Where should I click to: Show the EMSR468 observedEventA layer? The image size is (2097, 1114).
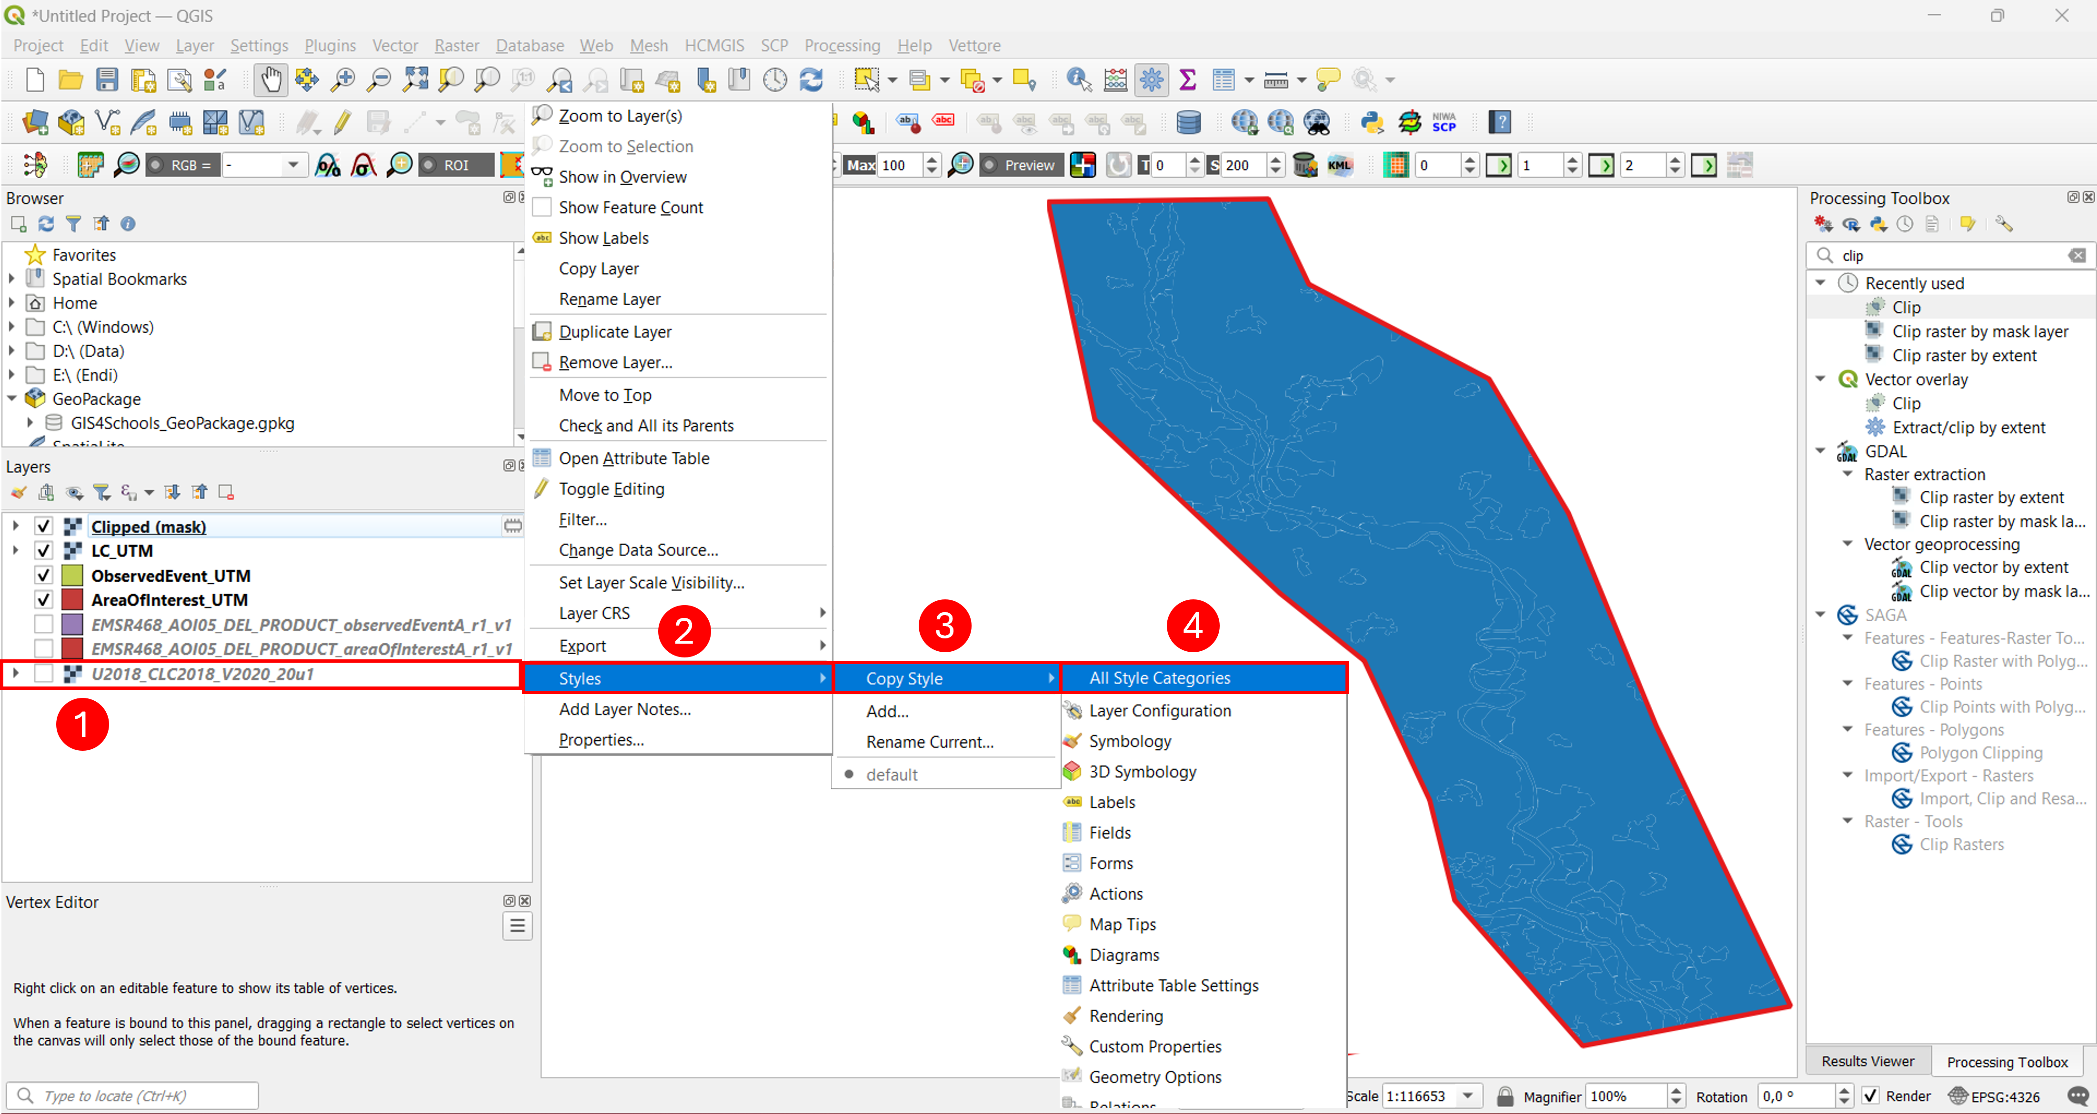44,625
